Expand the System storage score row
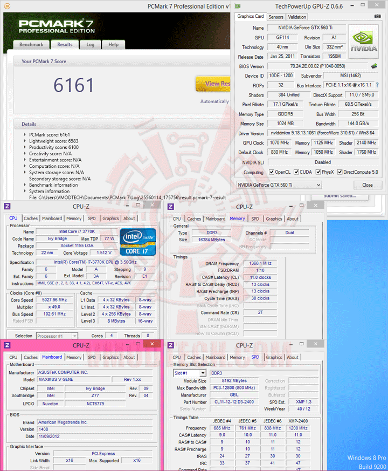This screenshot has width=388, height=471. [25, 173]
